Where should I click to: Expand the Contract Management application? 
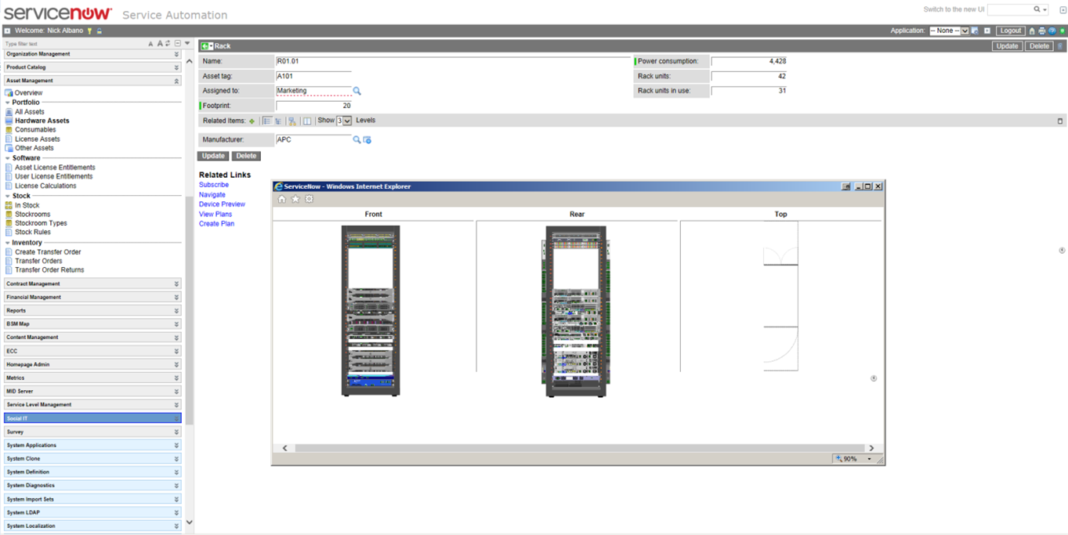pyautogui.click(x=92, y=284)
